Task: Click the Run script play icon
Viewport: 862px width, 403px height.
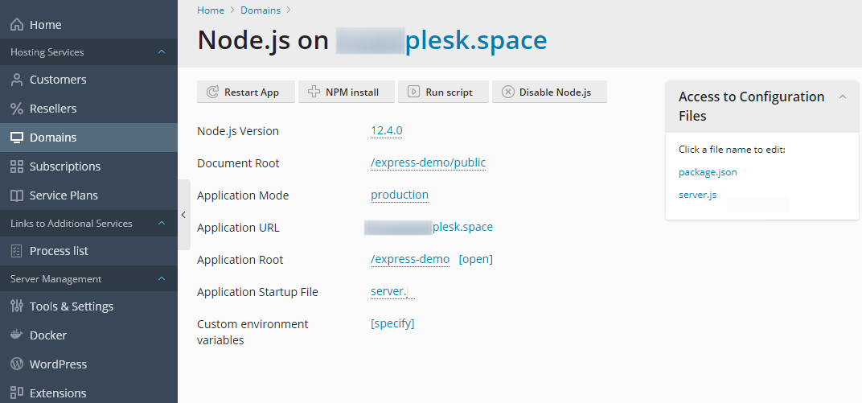Action: [413, 92]
